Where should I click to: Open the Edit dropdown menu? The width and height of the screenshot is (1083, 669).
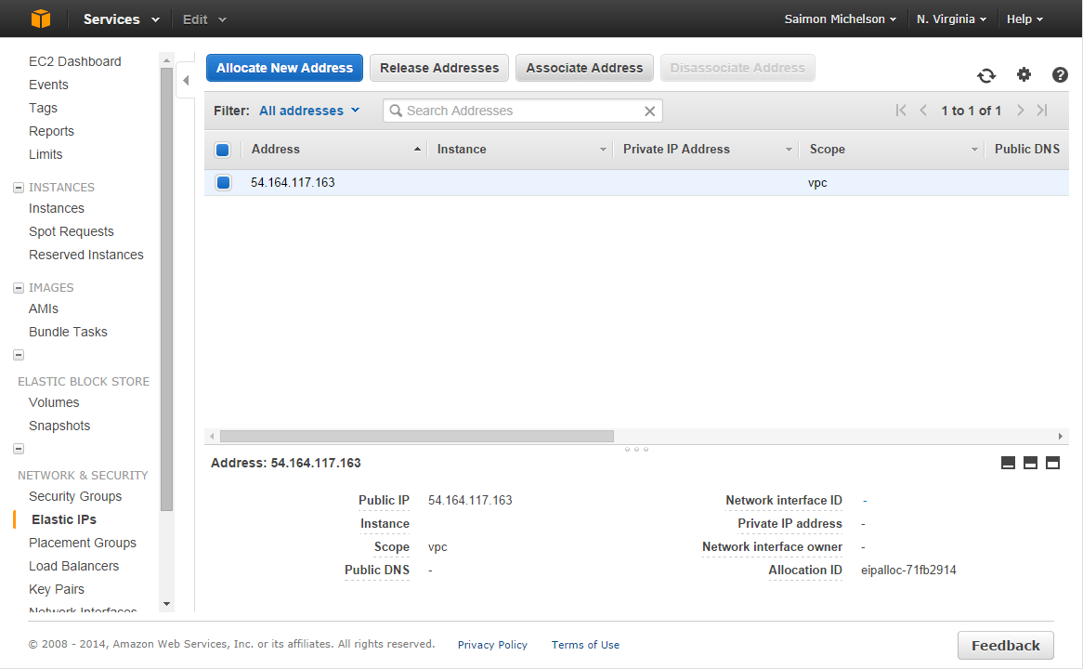point(204,20)
